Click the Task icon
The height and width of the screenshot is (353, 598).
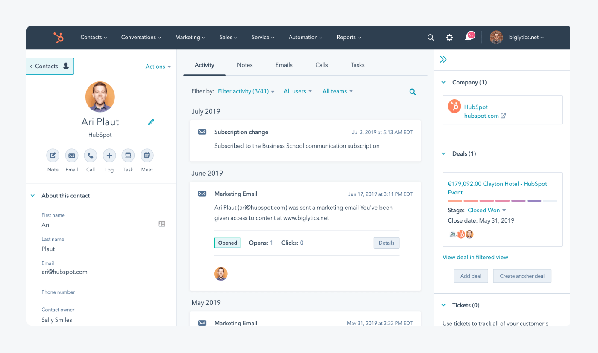pos(128,156)
